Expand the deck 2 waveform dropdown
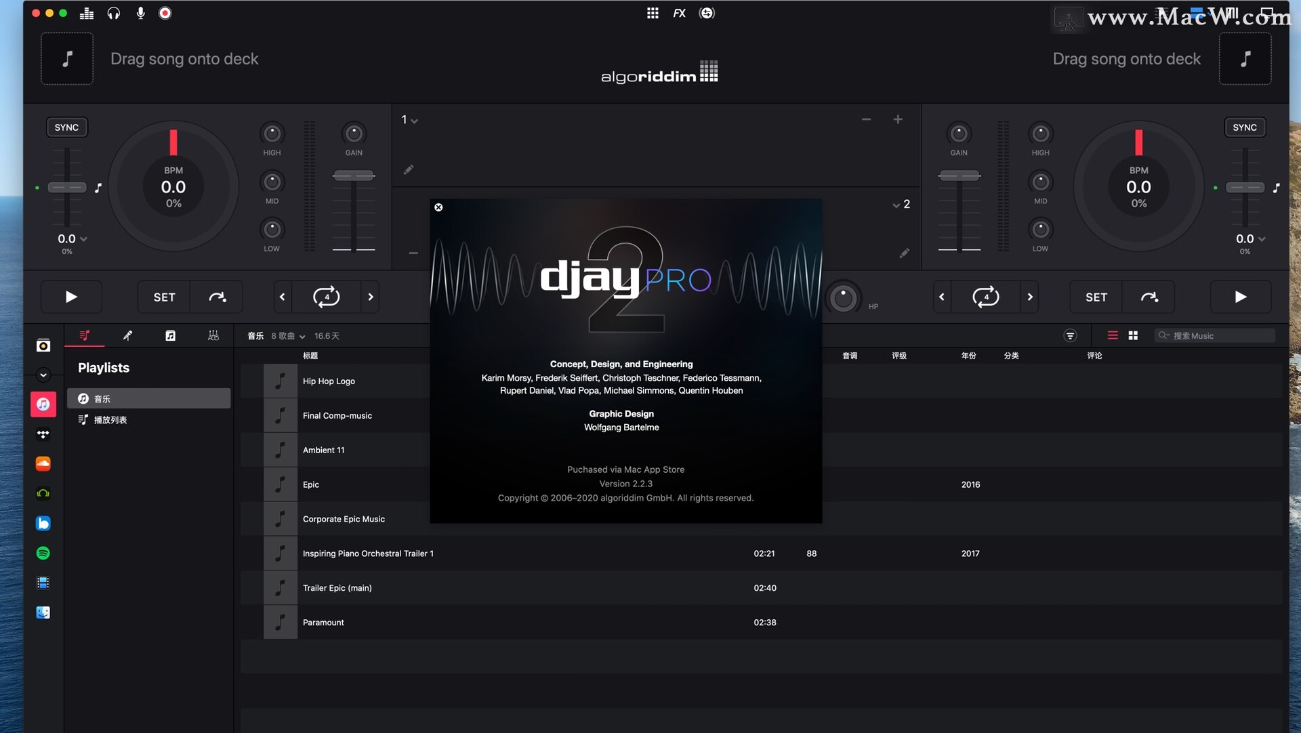The image size is (1301, 733). [x=901, y=204]
